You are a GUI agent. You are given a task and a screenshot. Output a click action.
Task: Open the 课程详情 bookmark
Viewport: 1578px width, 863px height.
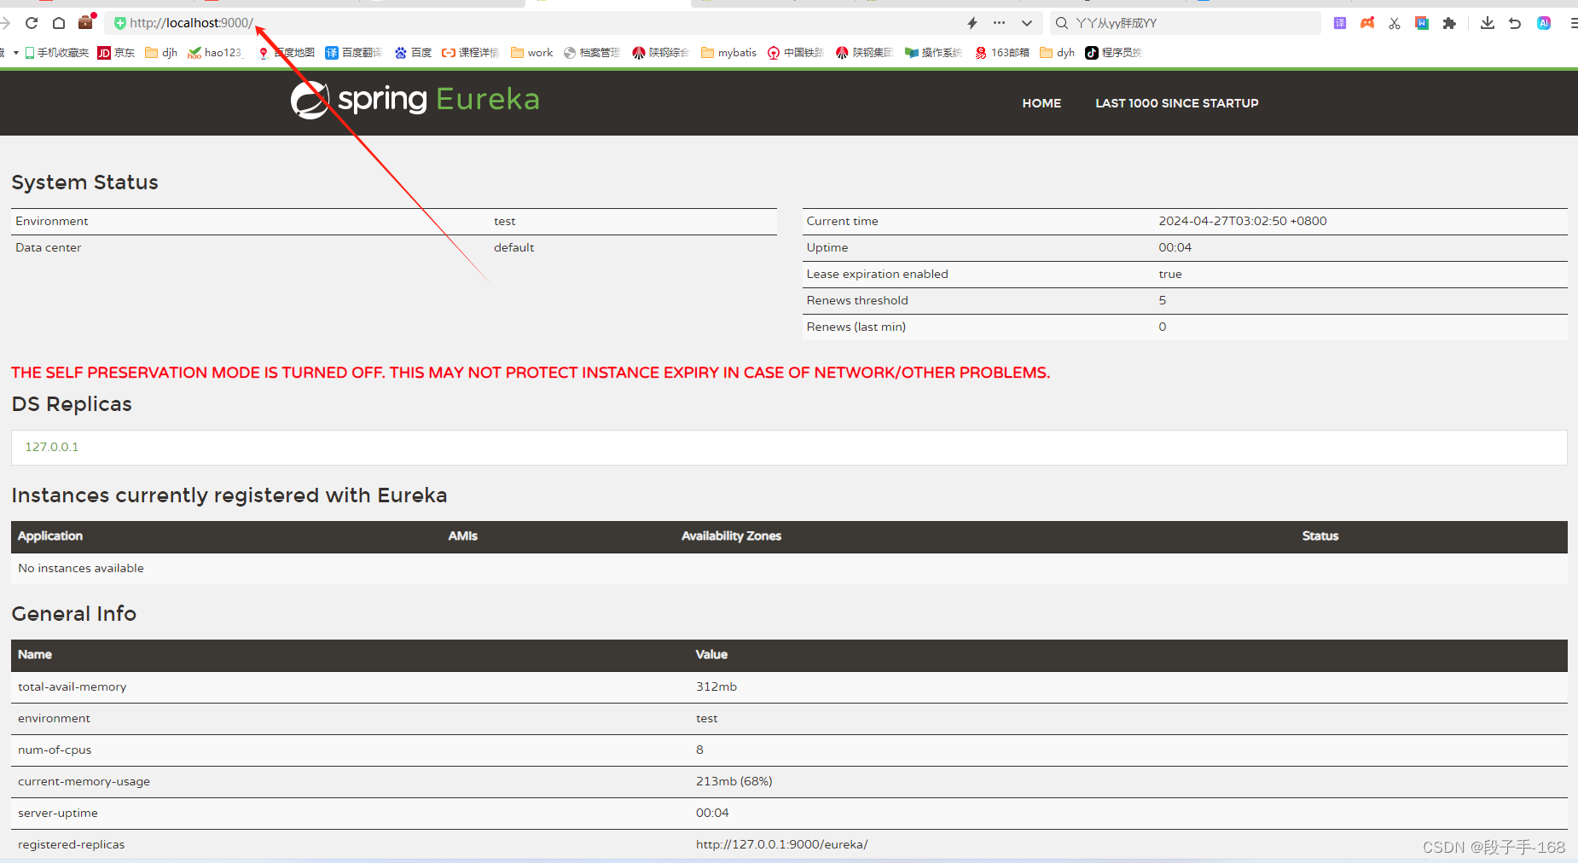pos(470,53)
